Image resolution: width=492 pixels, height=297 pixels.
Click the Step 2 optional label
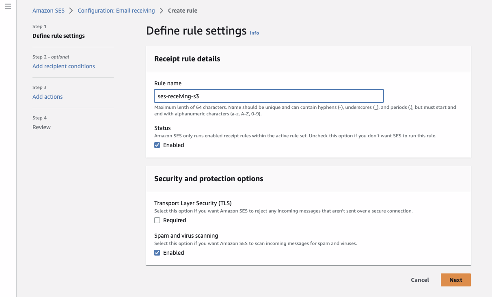51,56
